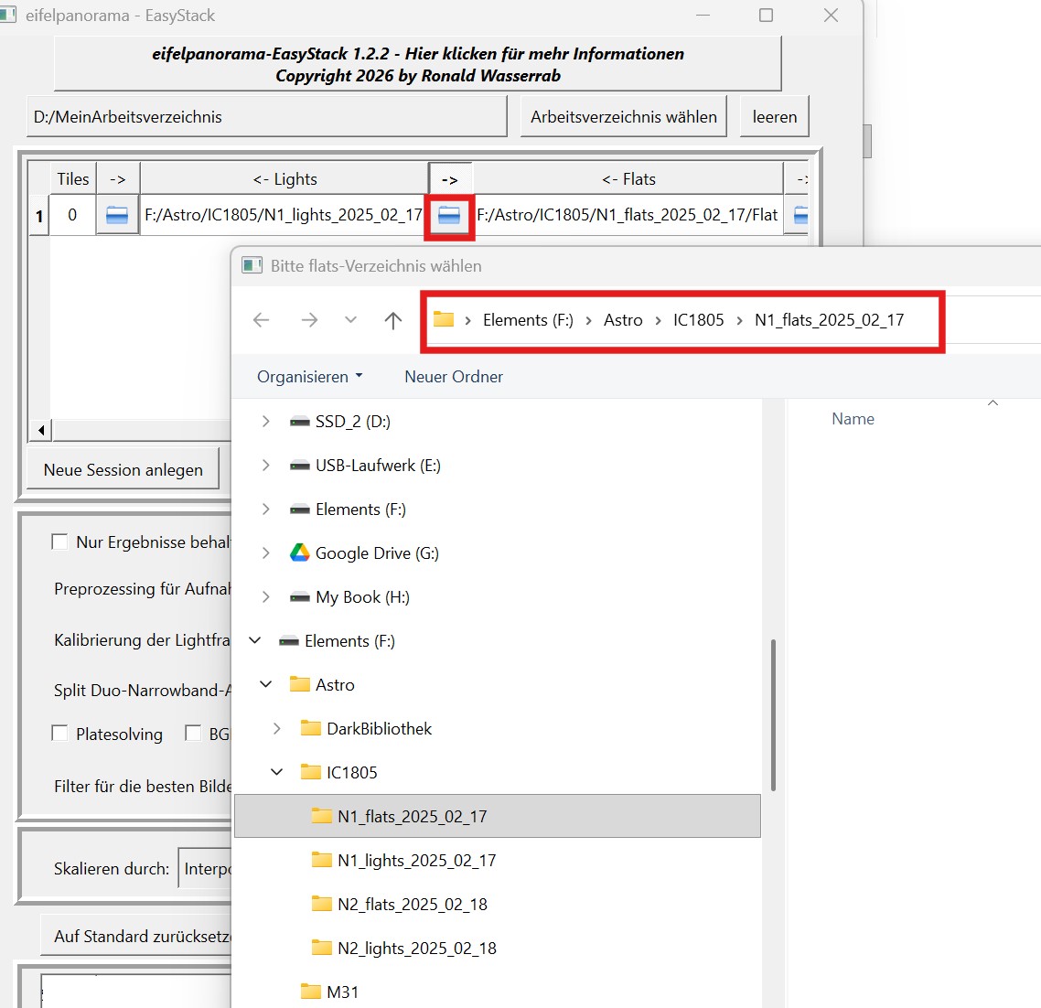Select the M31 folder
The height and width of the screenshot is (1008, 1041).
coord(342,992)
